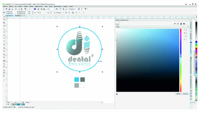The image size is (200, 113).
Task: Select the Text tool in toolbox
Action: click(4, 44)
